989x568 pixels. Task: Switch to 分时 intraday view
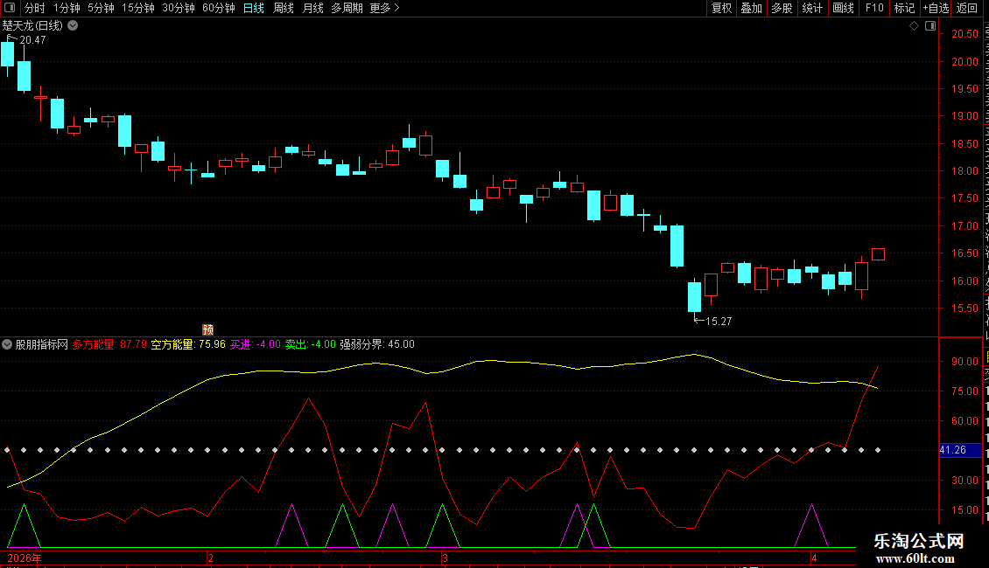(35, 8)
